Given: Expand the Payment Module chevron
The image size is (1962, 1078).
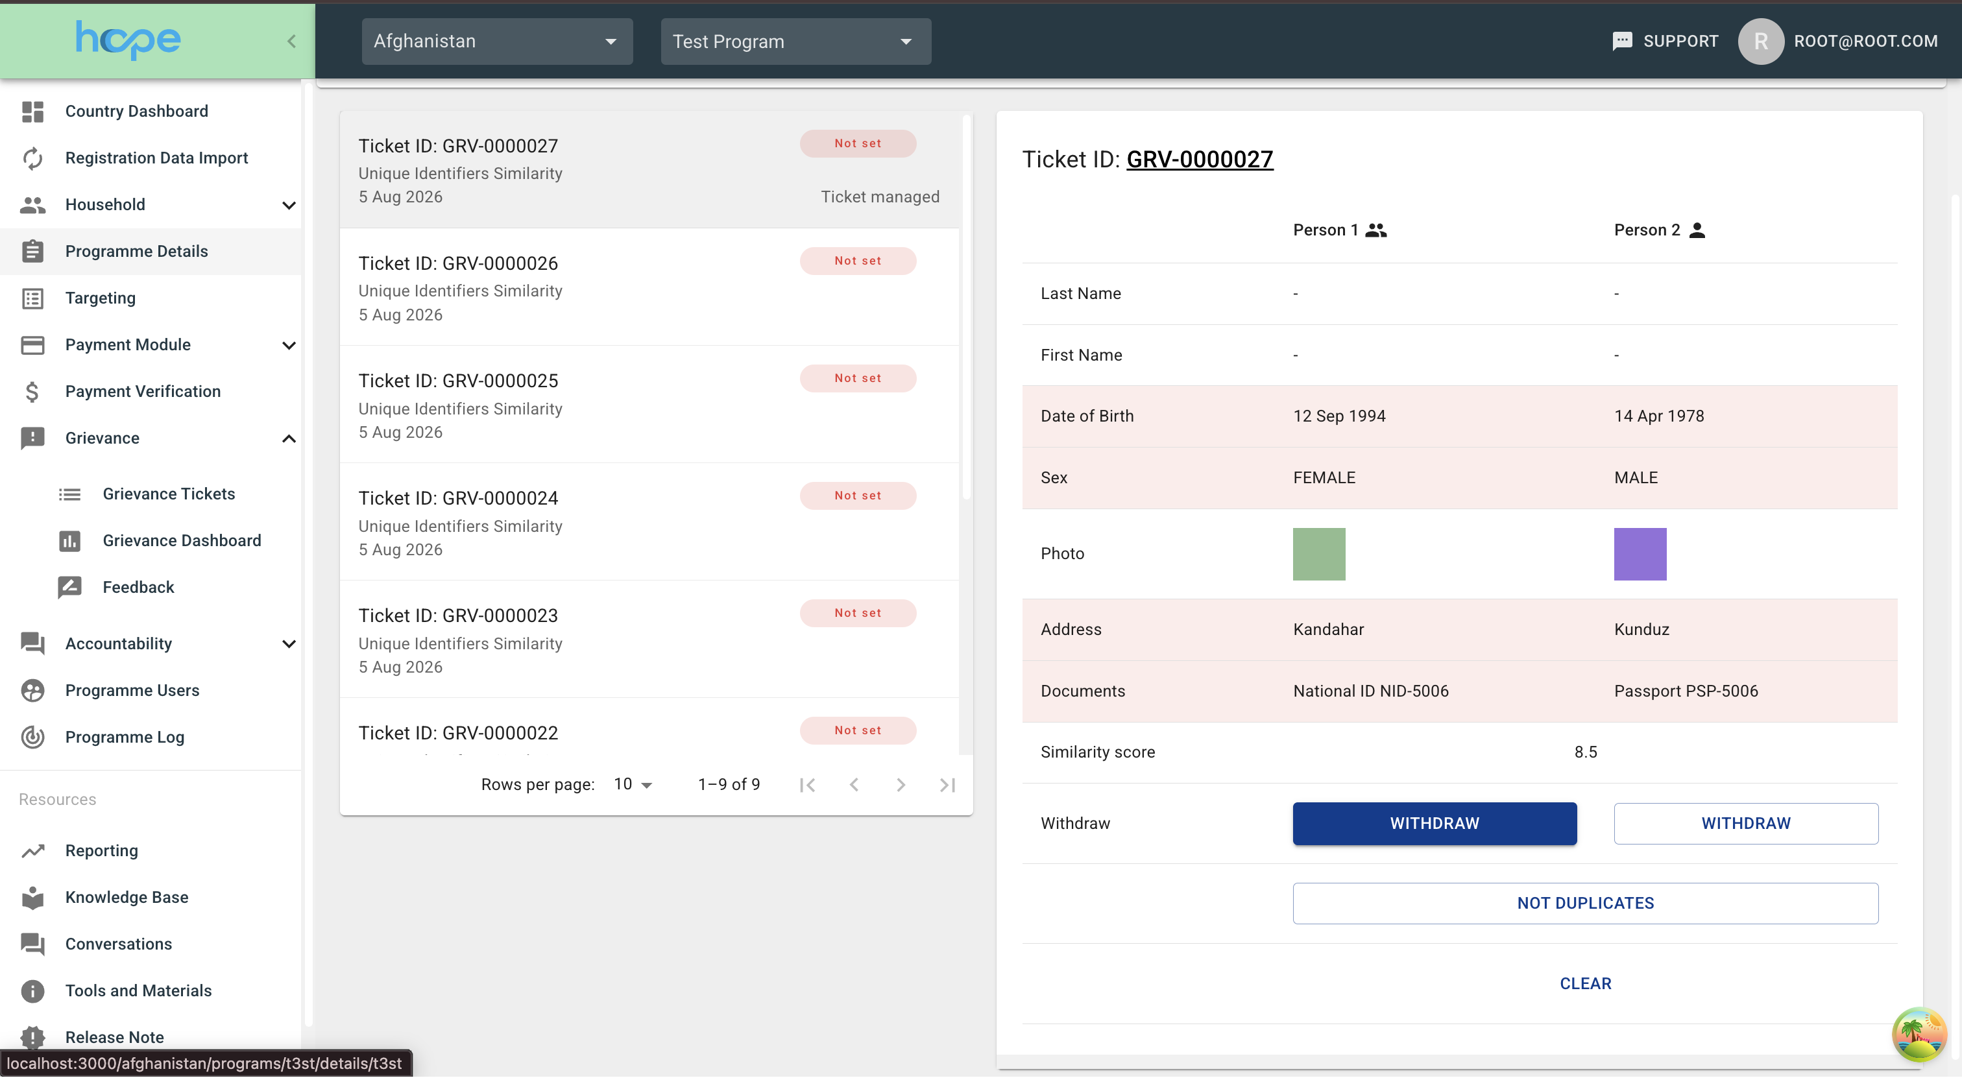Looking at the screenshot, I should (x=289, y=345).
